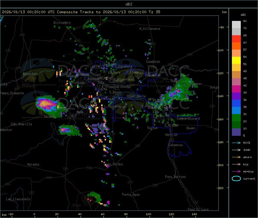Viewport: 258px width, 218px height.
Task: Pick the magenta swatch between 42 and 39 dBZ
Action: click(x=236, y=89)
